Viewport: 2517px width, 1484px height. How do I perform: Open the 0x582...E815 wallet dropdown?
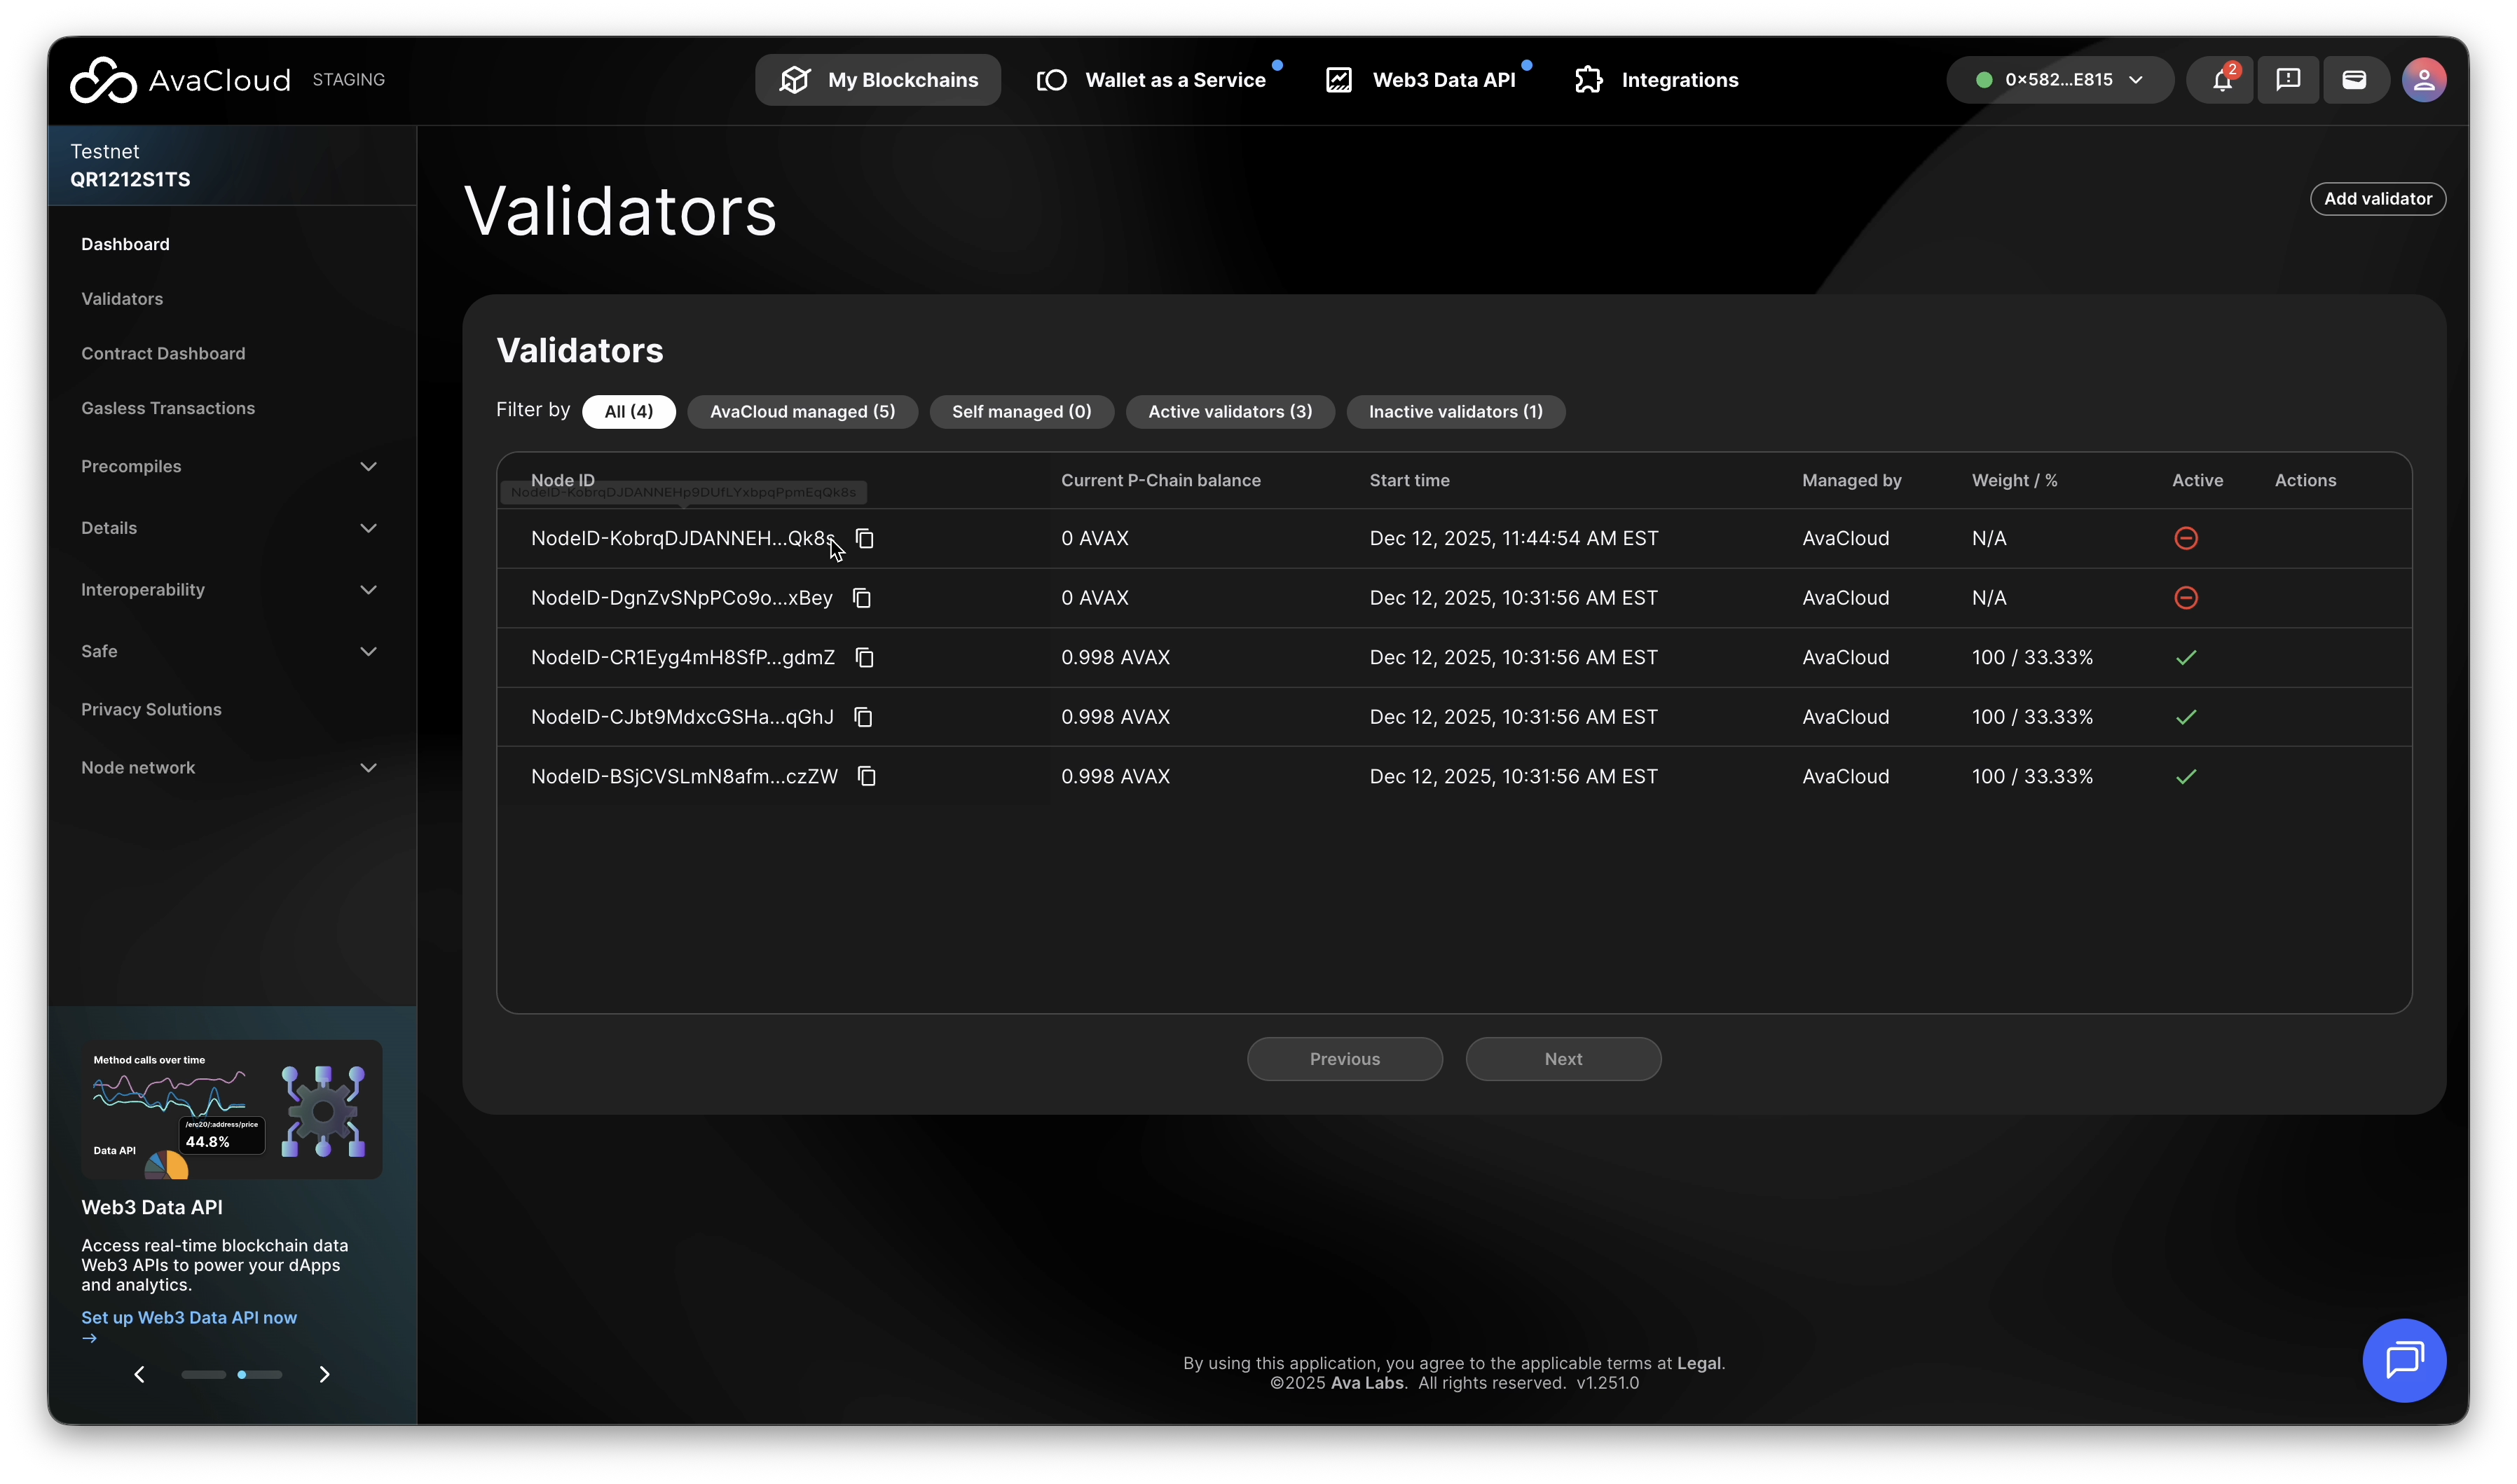[x=2059, y=80]
